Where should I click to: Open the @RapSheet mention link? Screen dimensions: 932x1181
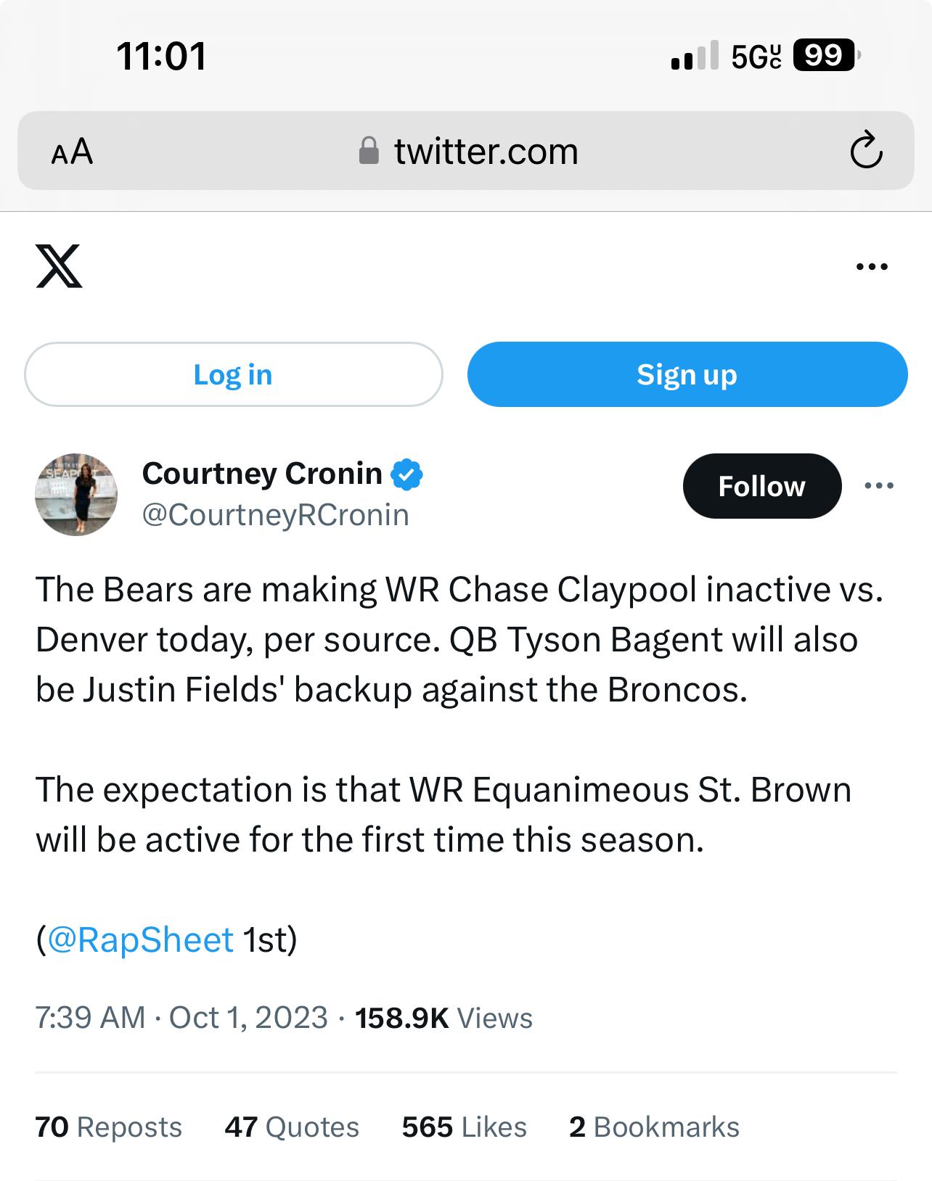coord(140,939)
